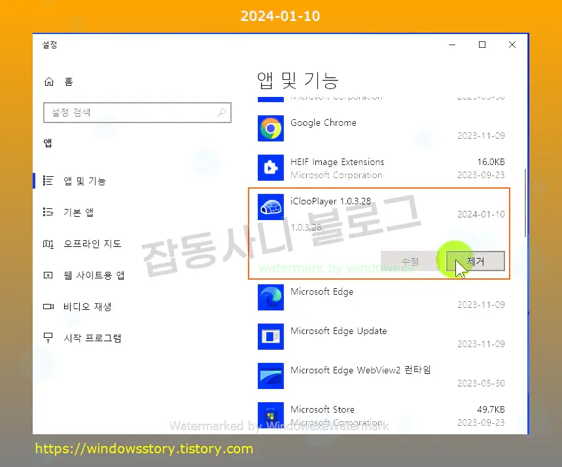562x467 pixels.
Task: Click iClooPlayer install date 2024-01-10
Action: click(481, 214)
